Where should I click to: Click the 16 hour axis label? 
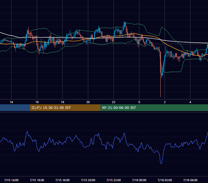tap(37, 102)
